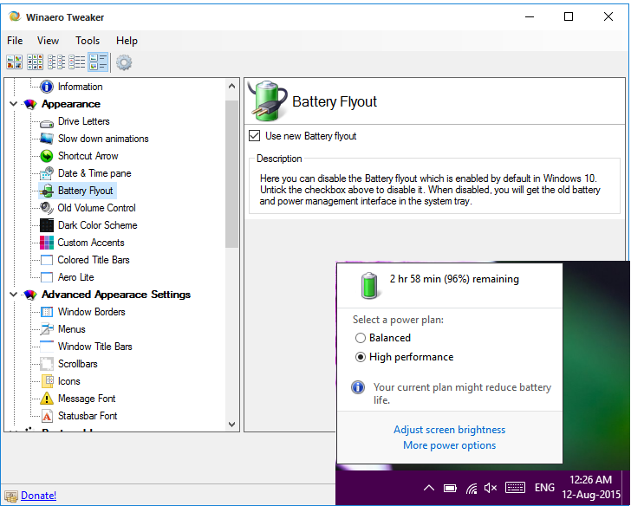Select the Drive Letters label
Viewport: 631px width, 506px height.
[x=84, y=121]
